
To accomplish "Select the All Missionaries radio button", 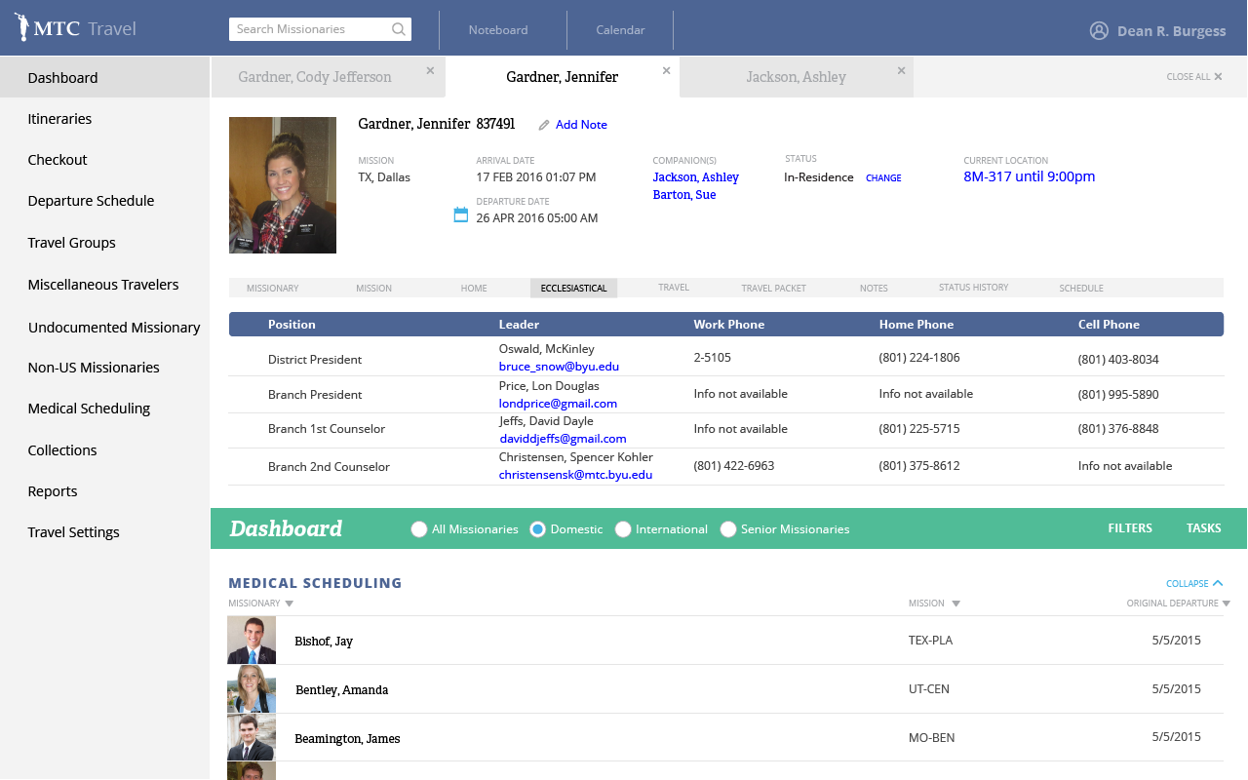I will click(x=419, y=529).
